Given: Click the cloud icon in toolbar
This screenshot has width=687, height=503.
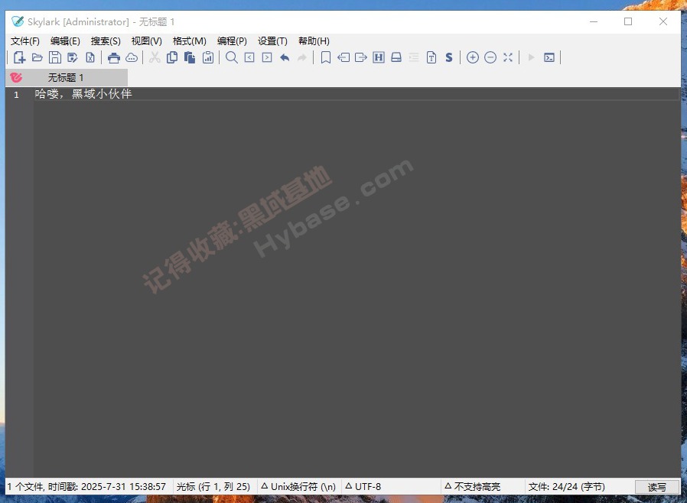Looking at the screenshot, I should (132, 57).
